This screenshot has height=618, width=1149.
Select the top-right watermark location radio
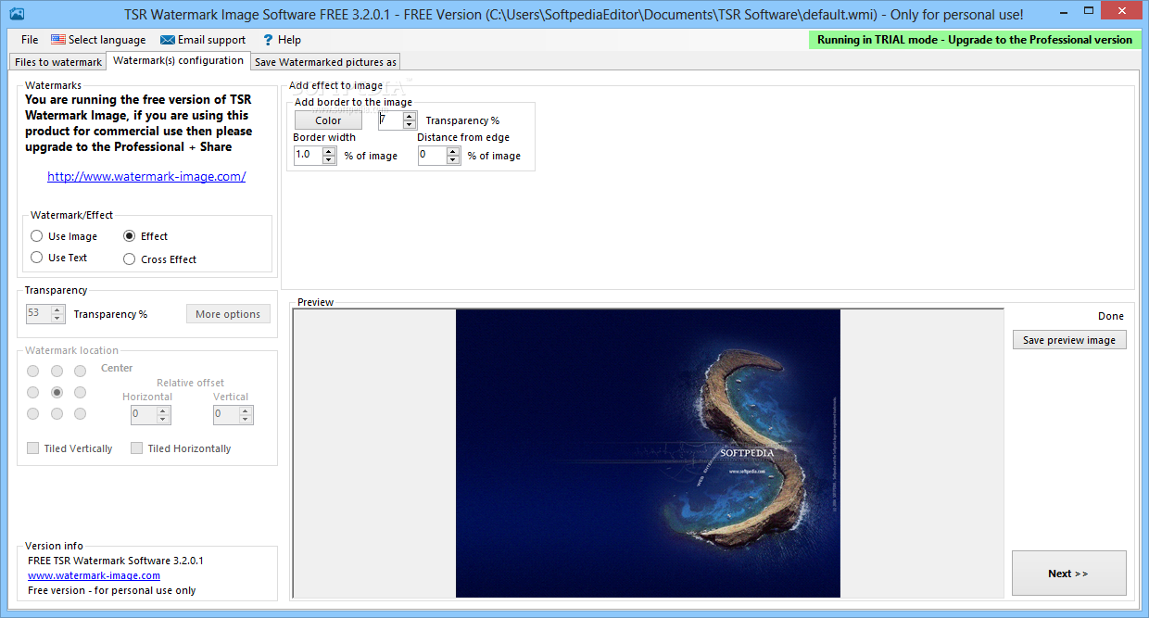[x=80, y=371]
